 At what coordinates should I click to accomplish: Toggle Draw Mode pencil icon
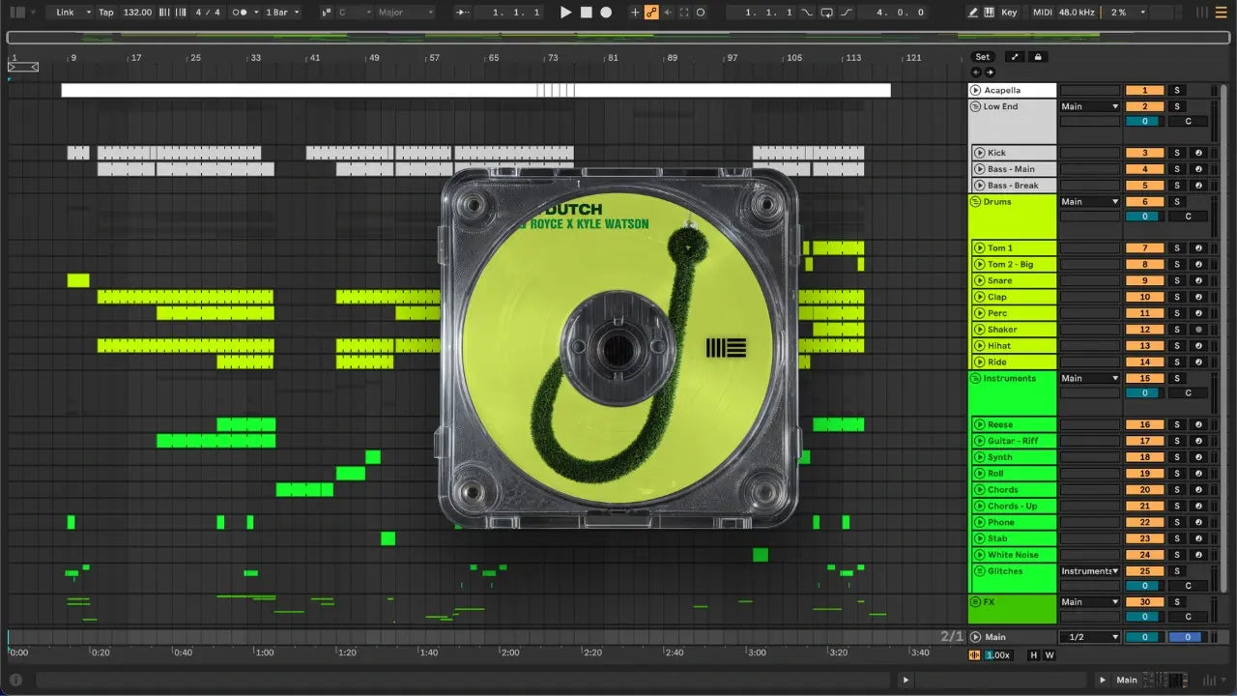(973, 13)
